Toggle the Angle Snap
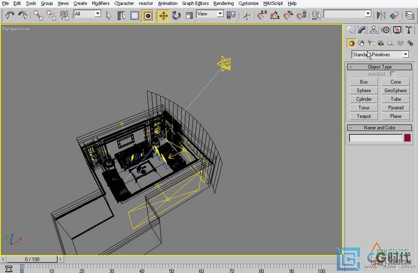Screen dimensions: 418x273 click(x=275, y=15)
